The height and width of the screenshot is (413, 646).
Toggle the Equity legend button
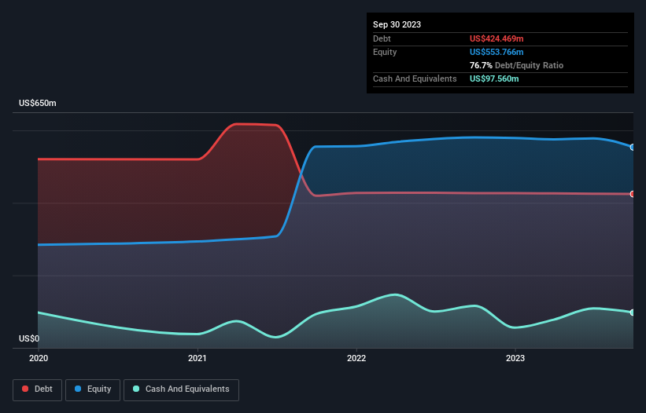pyautogui.click(x=93, y=389)
